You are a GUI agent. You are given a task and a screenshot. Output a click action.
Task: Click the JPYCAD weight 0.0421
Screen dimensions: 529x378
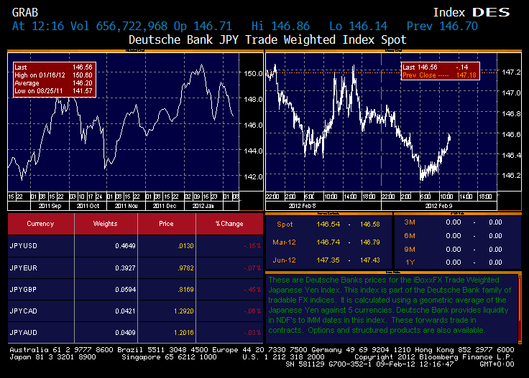pos(125,311)
